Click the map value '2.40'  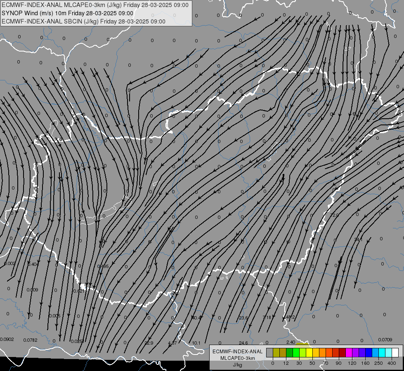coord(291,342)
